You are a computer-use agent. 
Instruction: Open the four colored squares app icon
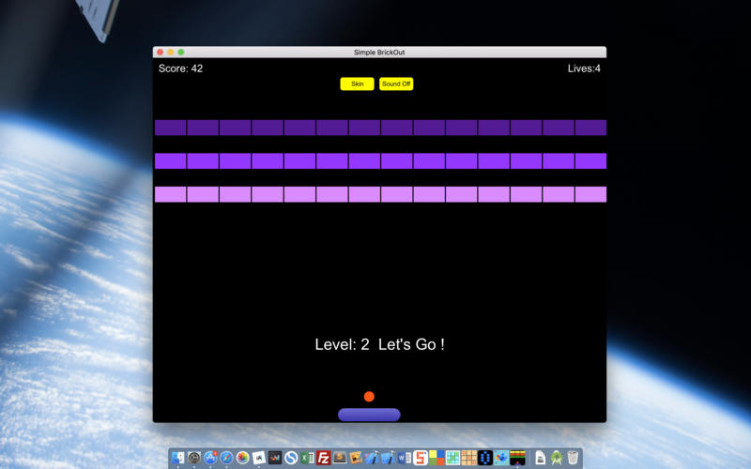(x=437, y=458)
